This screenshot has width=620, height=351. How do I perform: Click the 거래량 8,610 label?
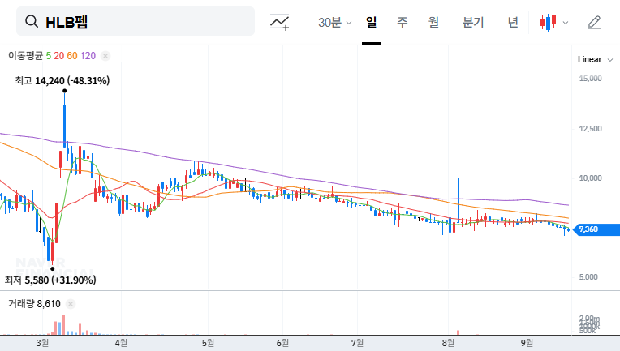coord(34,304)
